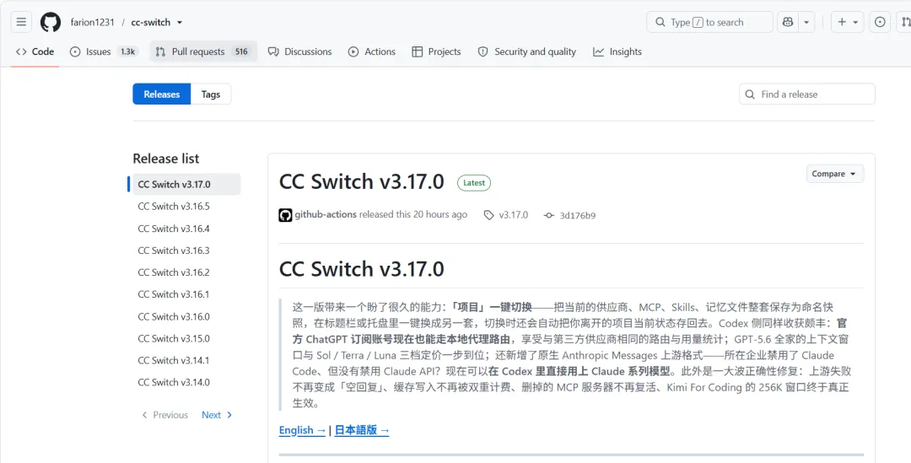Click the Release list heading
911x463 pixels.
pyautogui.click(x=165, y=159)
